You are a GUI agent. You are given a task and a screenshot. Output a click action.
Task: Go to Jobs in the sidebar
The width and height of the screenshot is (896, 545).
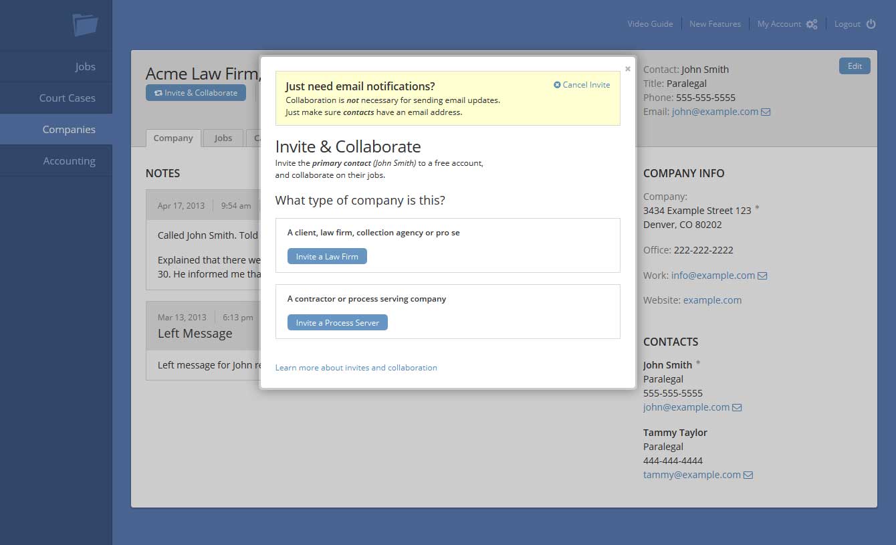point(85,67)
